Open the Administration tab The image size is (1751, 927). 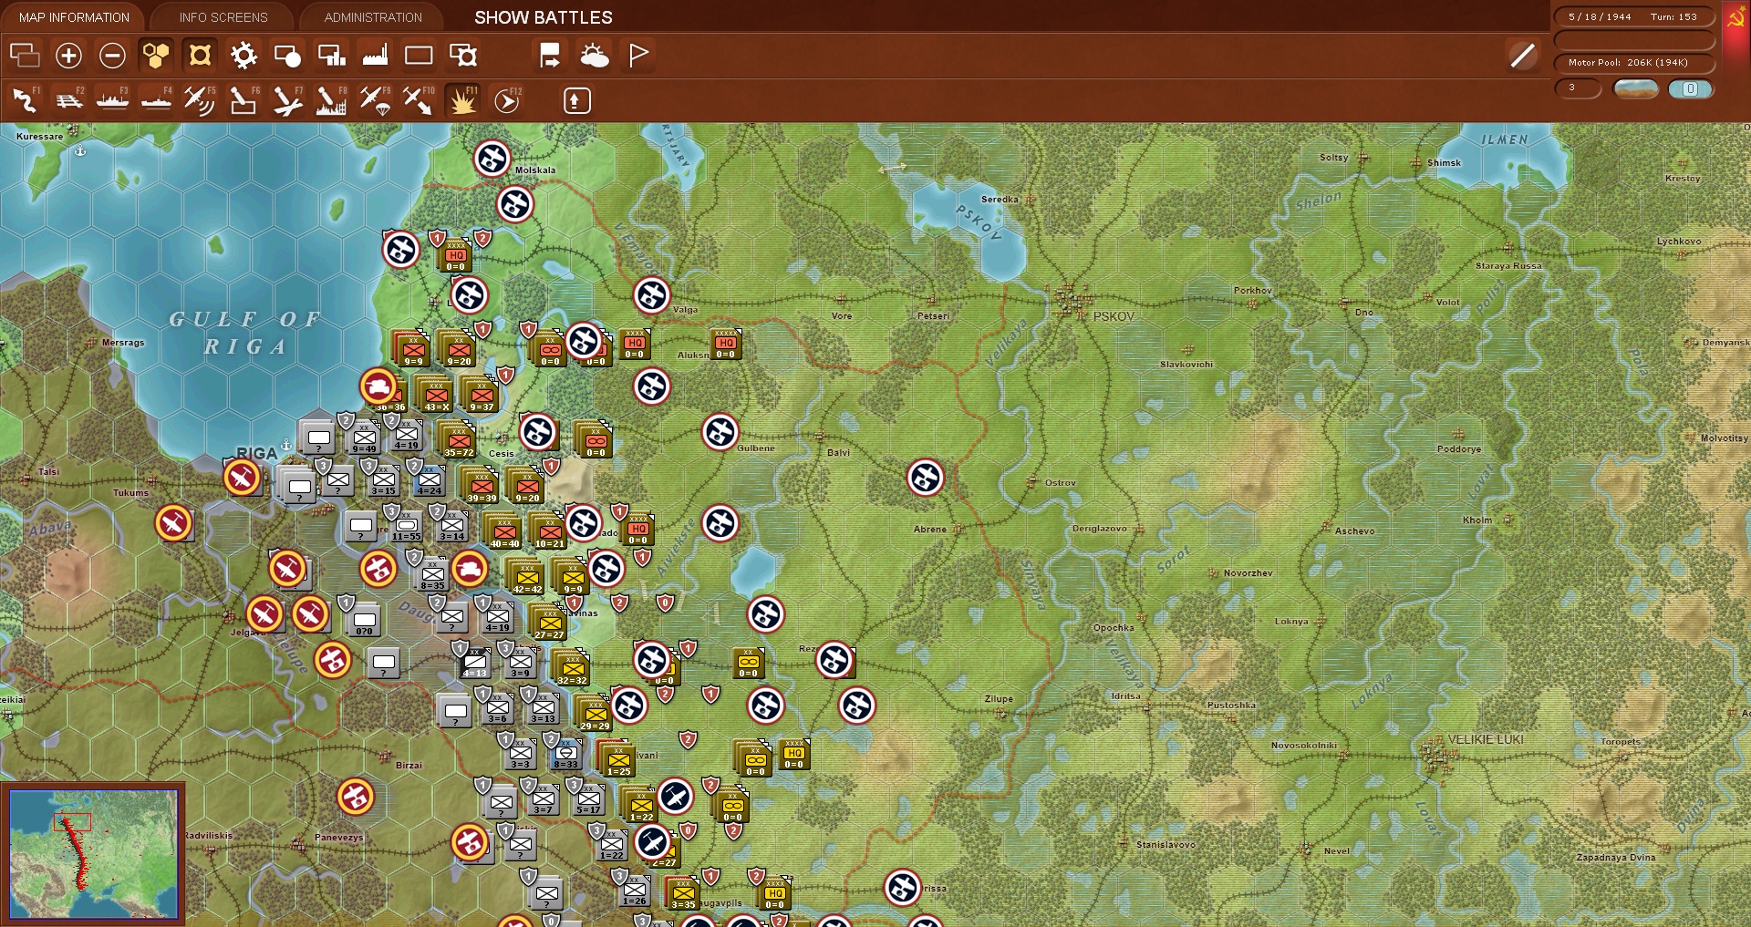[x=373, y=17]
